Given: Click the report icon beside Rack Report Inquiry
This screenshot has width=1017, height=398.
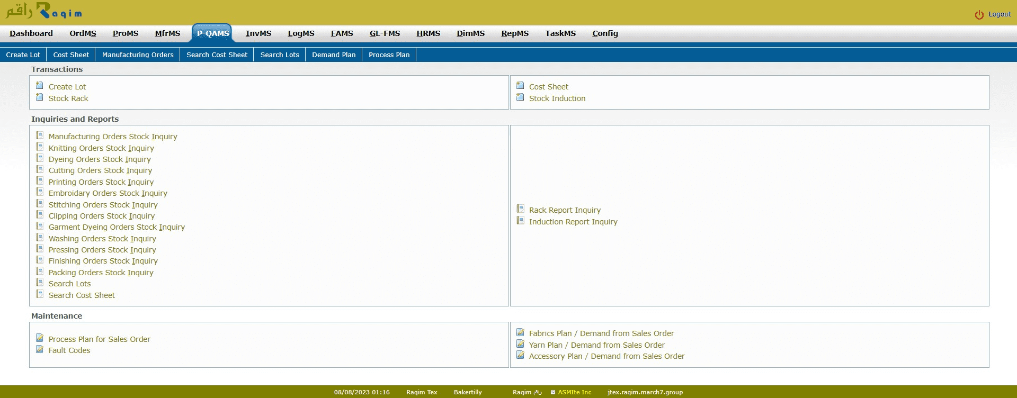Looking at the screenshot, I should [x=520, y=209].
